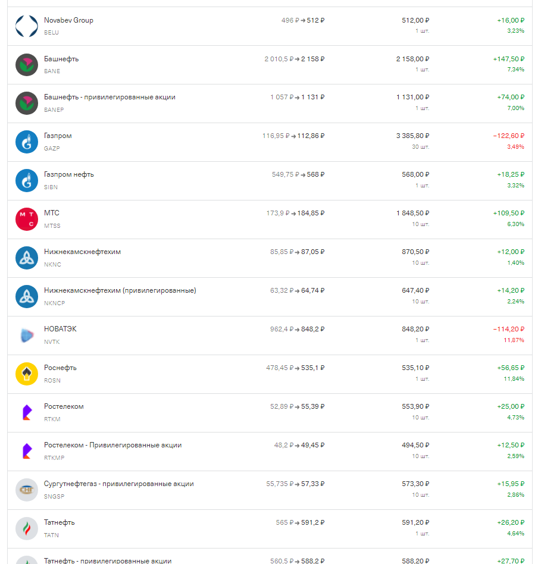The image size is (538, 564).
Task: Click Роснефть price change 478,45 → 535,1
Action: pyautogui.click(x=295, y=368)
